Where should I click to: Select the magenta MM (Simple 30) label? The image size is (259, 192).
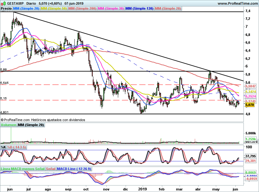click(x=111, y=8)
